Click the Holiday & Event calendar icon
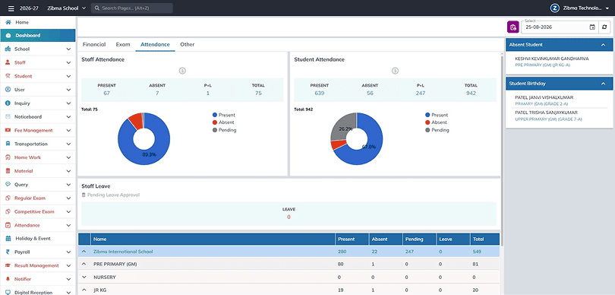The height and width of the screenshot is (295, 615). [8, 239]
